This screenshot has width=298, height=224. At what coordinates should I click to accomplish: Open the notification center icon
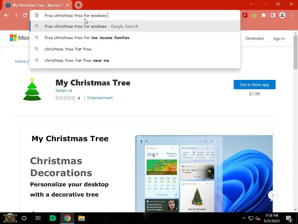(x=289, y=218)
